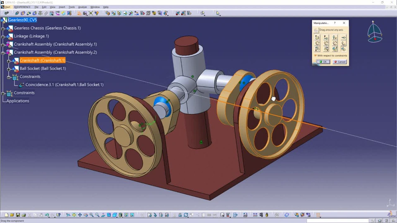Select Drag around X axis rotation icon
Viewport: 397px width, 223px height.
317,49
